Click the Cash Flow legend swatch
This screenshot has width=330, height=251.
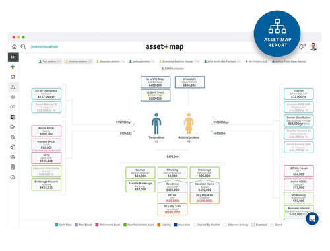coord(57,225)
